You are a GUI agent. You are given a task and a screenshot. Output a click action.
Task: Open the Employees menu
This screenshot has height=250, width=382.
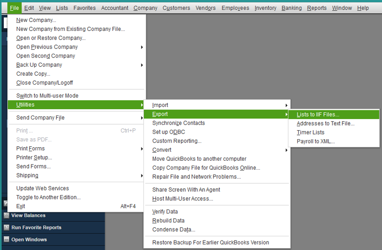(x=235, y=8)
